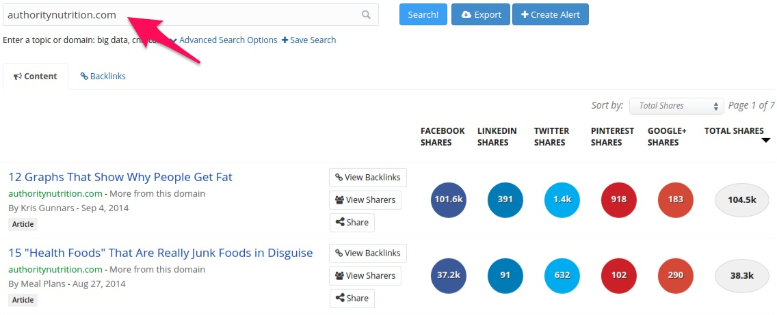View Sharers for 12 Graphs article
The image size is (777, 315).
[365, 200]
